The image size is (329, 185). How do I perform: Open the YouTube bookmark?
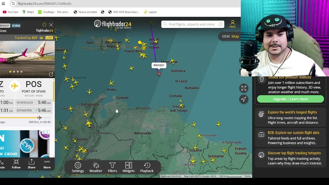coord(11,12)
